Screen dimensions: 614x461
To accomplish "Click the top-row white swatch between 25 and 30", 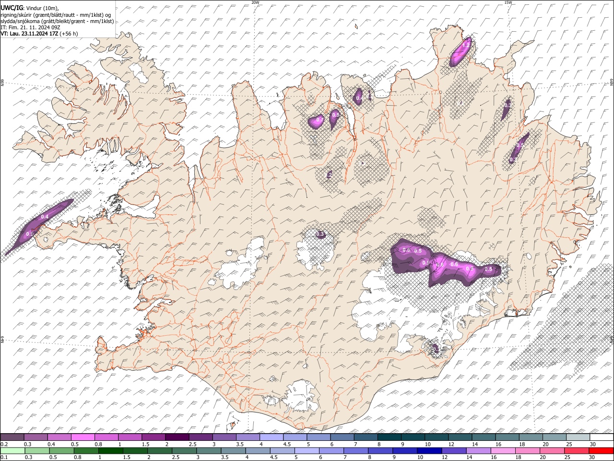I will click(578, 437).
